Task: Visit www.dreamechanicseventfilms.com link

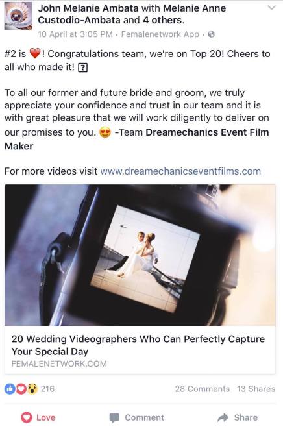Action: [180, 171]
